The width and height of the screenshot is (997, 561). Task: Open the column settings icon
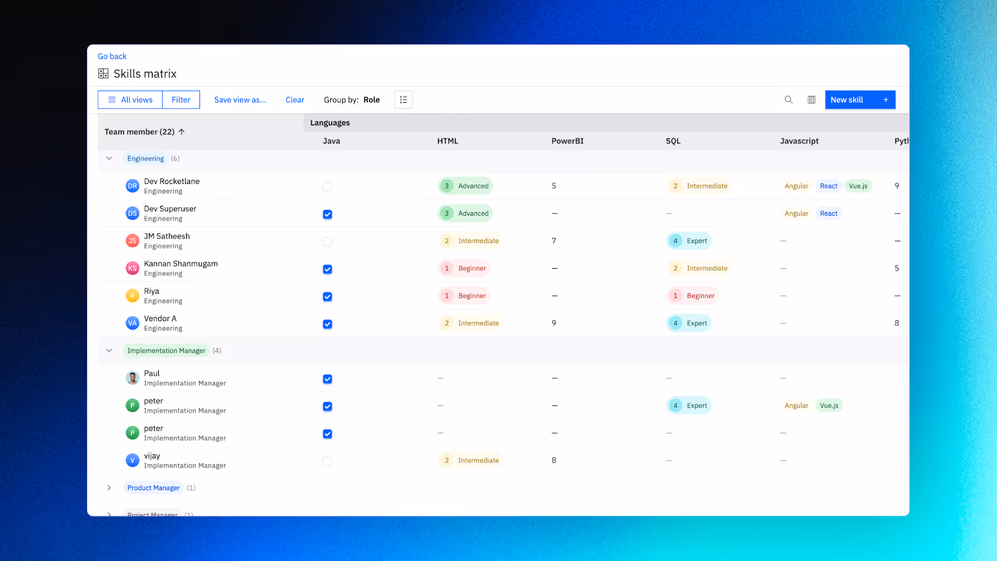pos(811,100)
